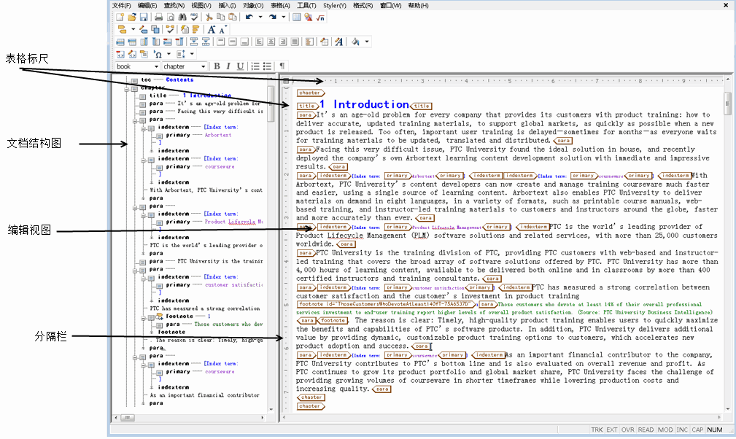Create a new document with the New icon

[x=120, y=17]
